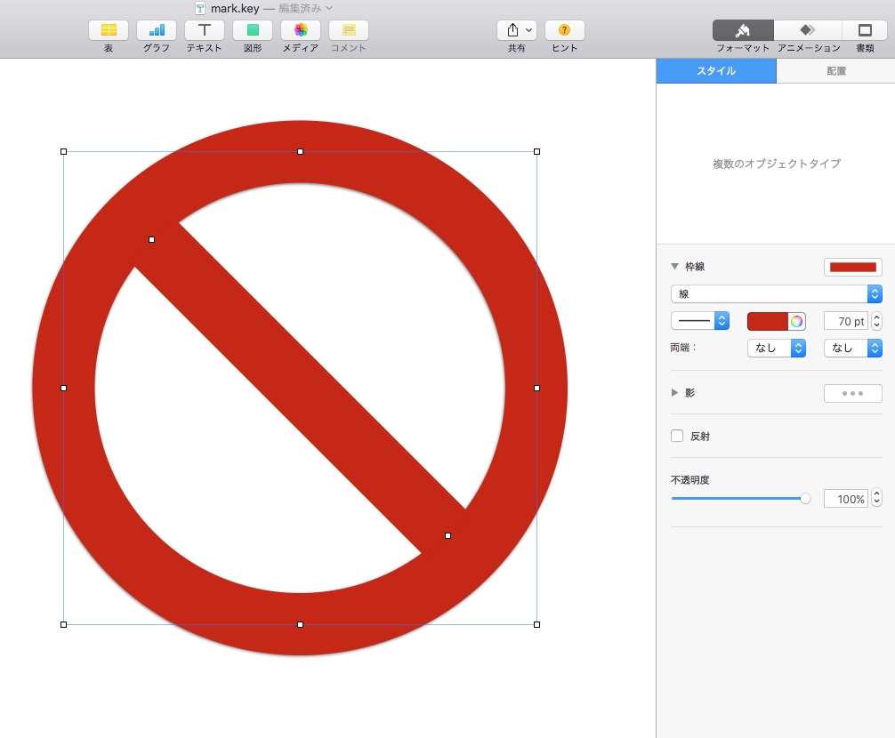Open the 枠線 line style preview swatch

coord(853,267)
